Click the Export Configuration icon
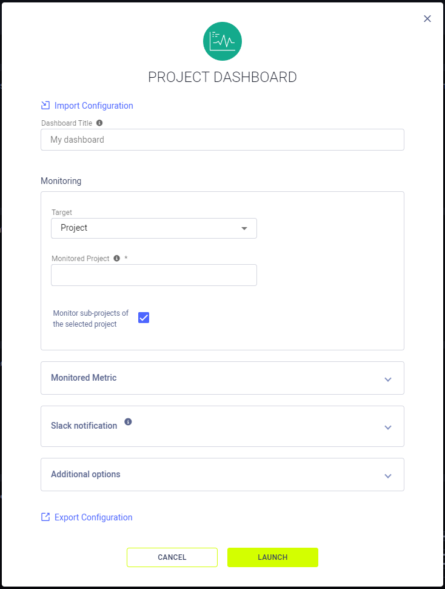Screen dimensions: 445x589 (45, 517)
